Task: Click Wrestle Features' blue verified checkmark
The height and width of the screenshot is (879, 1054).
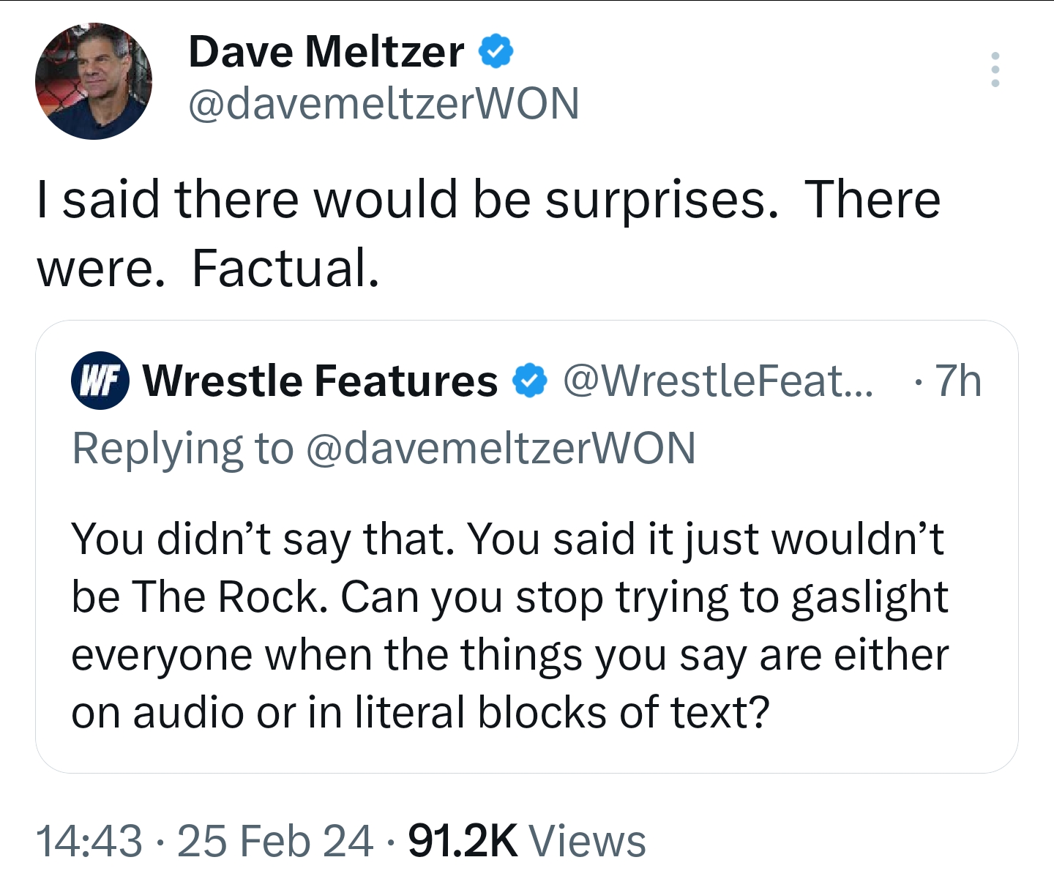Action: (x=529, y=381)
